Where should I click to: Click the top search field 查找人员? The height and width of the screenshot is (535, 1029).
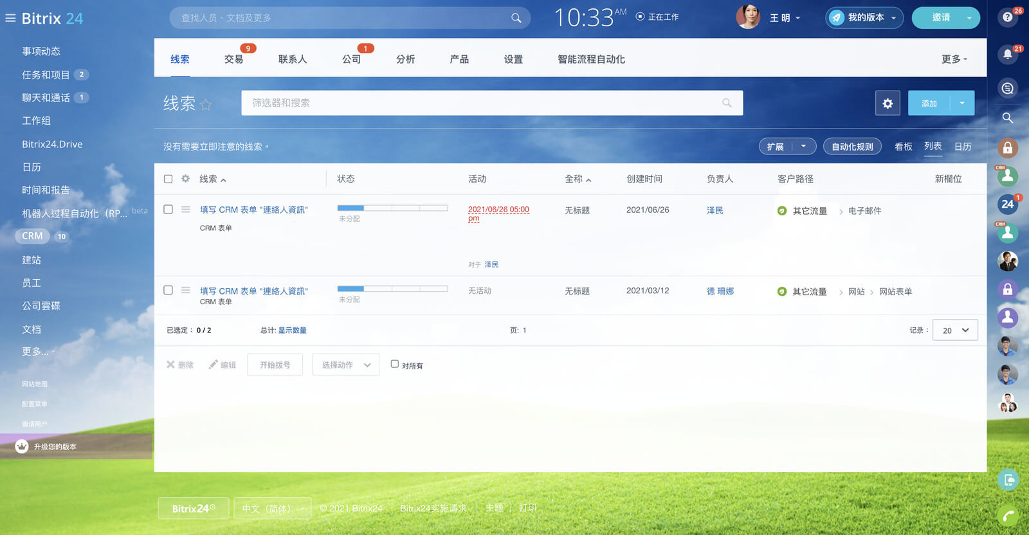350,18
